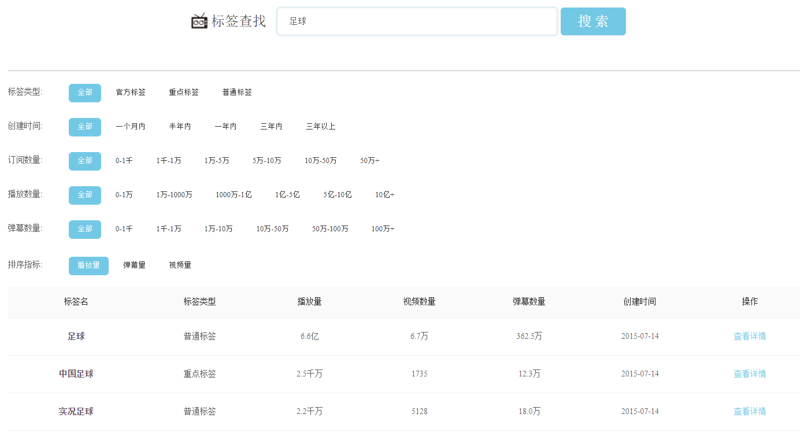Open details link for 实况足球 row
800x436 pixels.
pos(750,412)
